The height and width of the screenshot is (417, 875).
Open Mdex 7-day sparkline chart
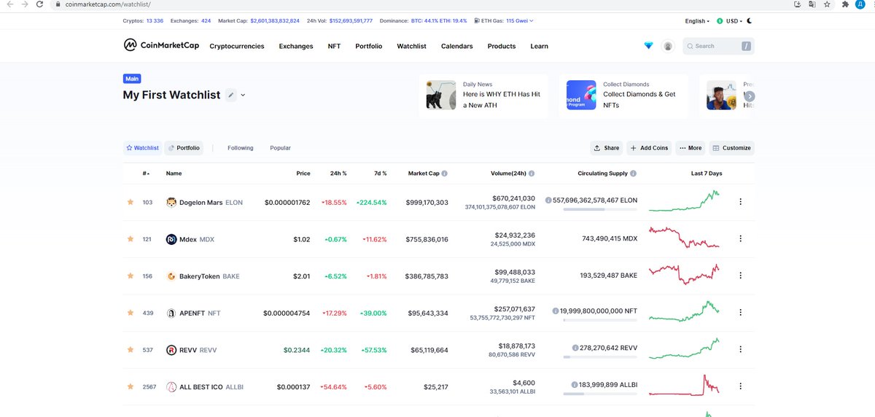pos(684,238)
